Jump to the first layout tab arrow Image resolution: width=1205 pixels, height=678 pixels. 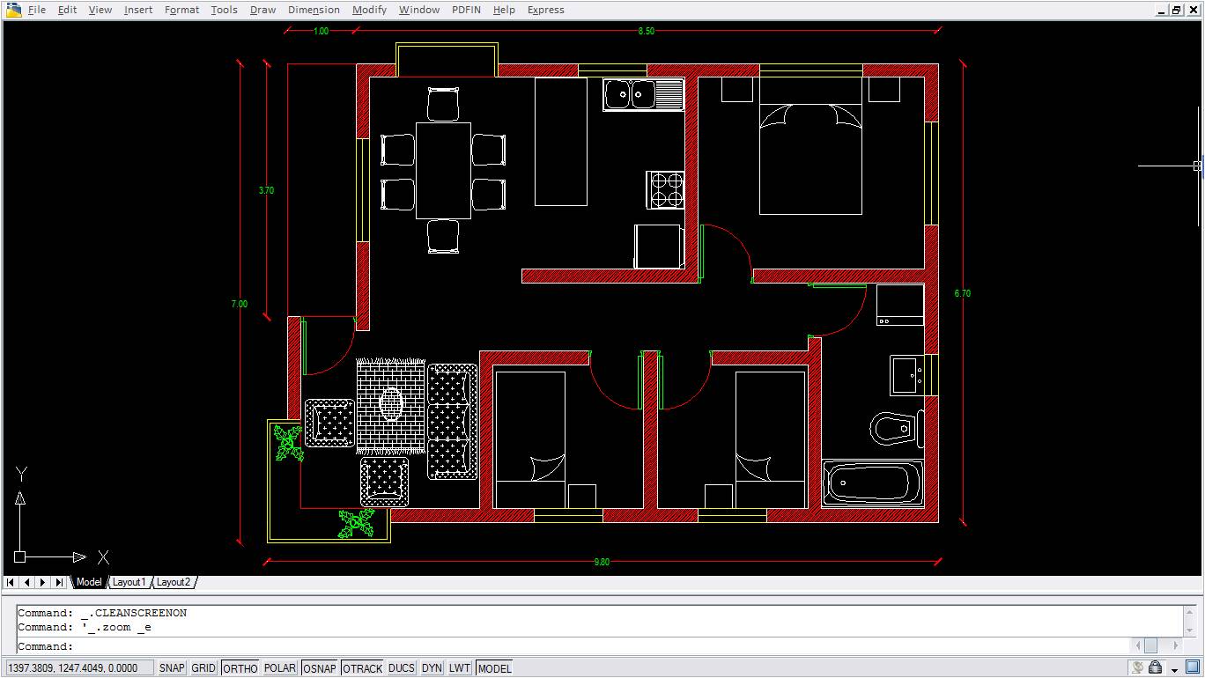tap(11, 582)
